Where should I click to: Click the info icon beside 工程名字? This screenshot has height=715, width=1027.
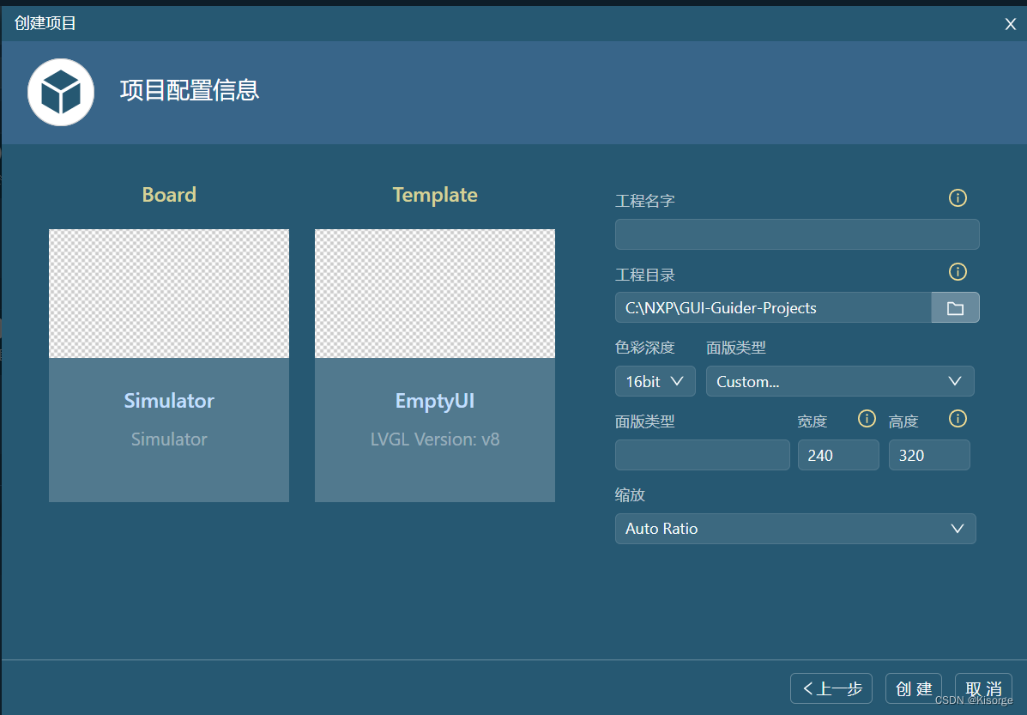click(x=958, y=198)
